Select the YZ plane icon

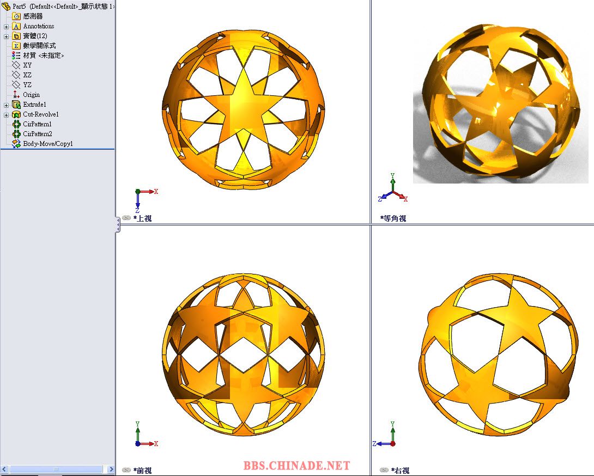tap(16, 85)
